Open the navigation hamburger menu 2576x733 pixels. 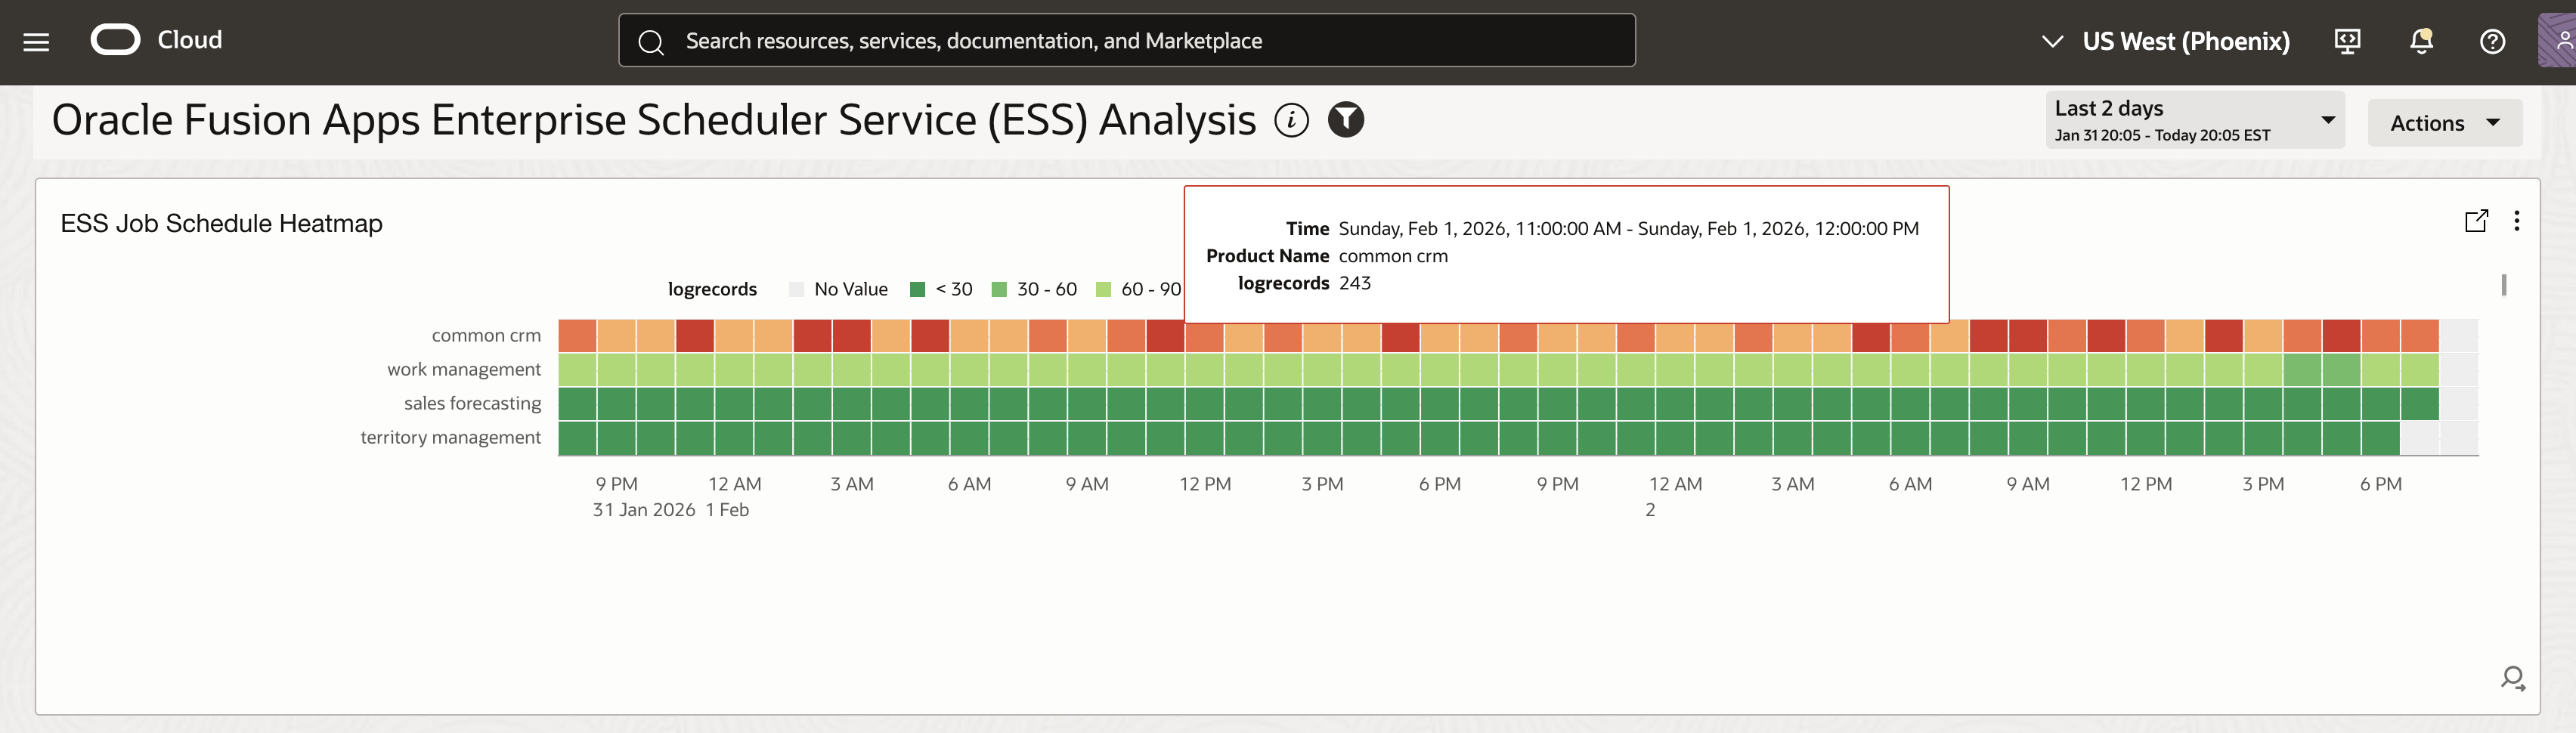tap(36, 41)
